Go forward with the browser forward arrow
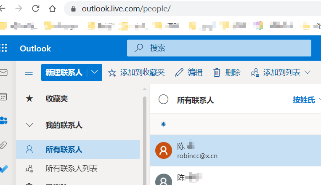This screenshot has height=185, width=321. [19, 8]
